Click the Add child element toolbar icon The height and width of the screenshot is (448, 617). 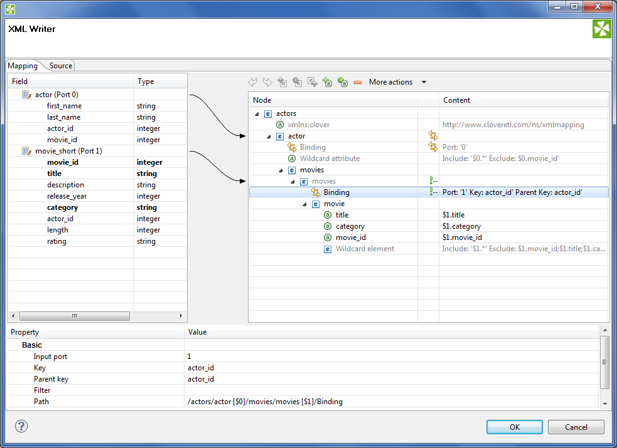tap(282, 81)
